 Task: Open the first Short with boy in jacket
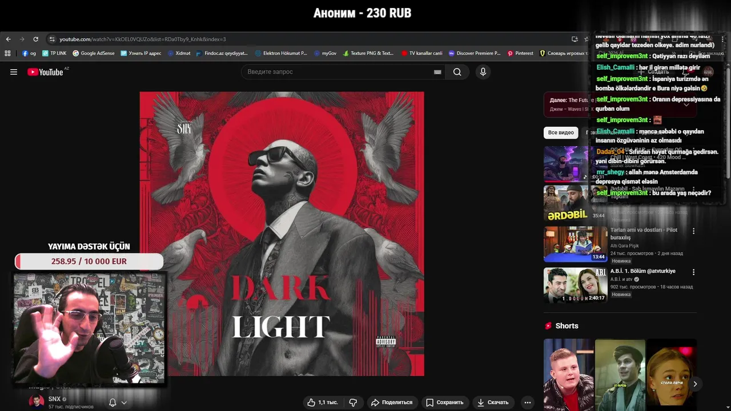568,374
